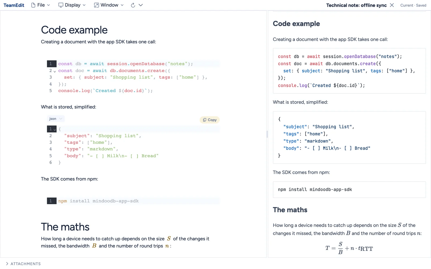Screen dimensions: 431x269
Task: Click the split pane divider handle
Action: coord(267,134)
